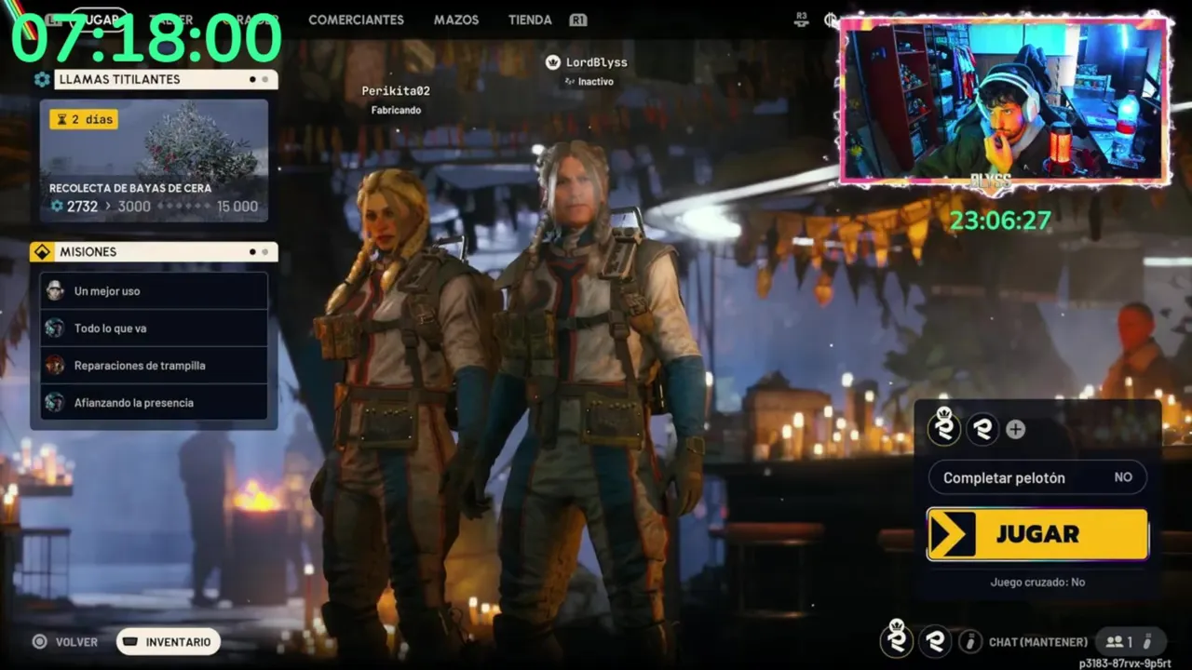1192x670 pixels.
Task: Click the crown leader icon beside LordBlyss
Action: tap(552, 62)
